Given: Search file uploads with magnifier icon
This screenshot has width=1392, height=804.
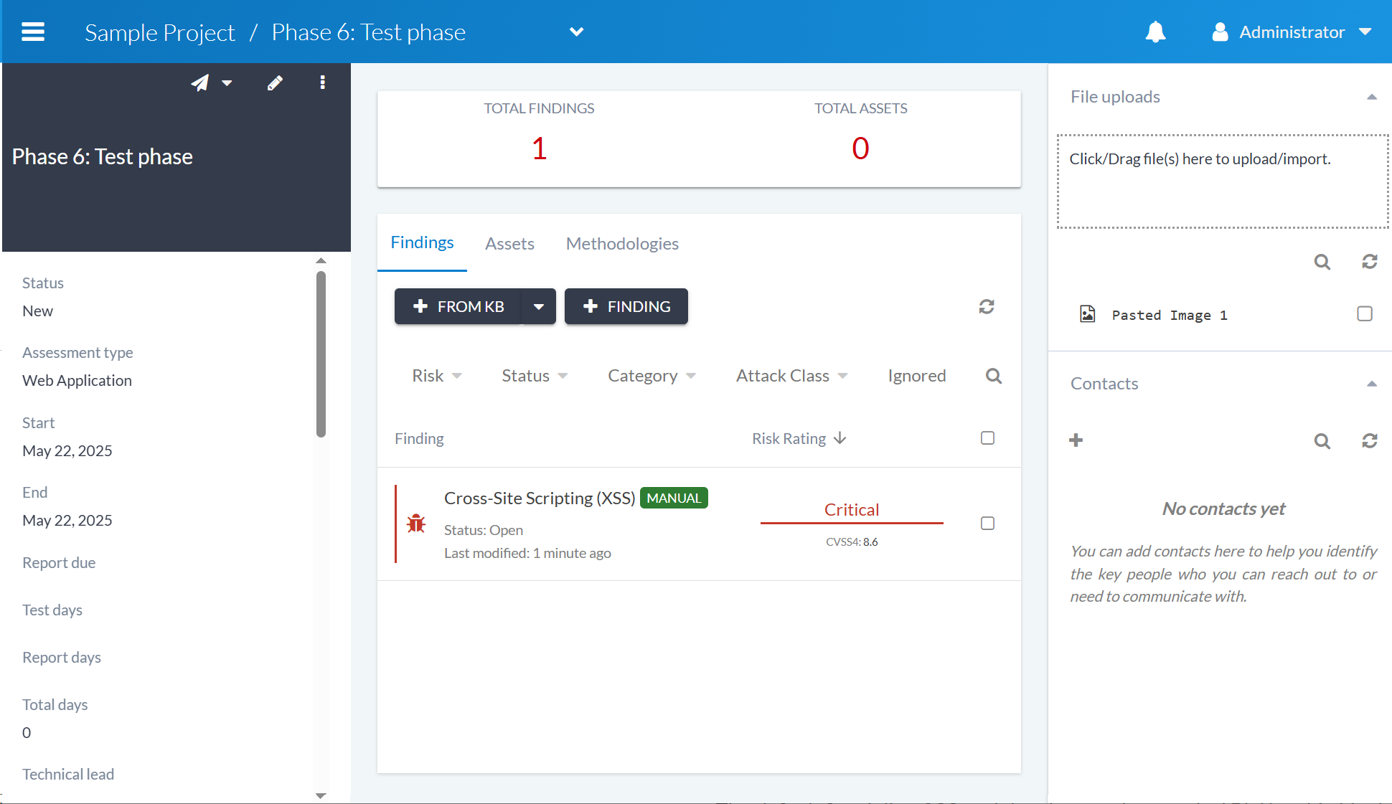Looking at the screenshot, I should pyautogui.click(x=1322, y=262).
